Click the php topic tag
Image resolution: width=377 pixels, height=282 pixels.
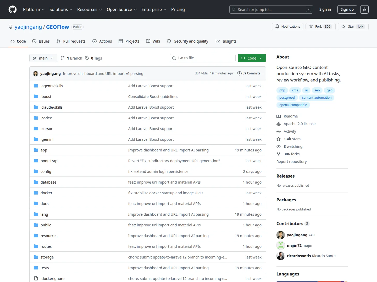pos(282,90)
